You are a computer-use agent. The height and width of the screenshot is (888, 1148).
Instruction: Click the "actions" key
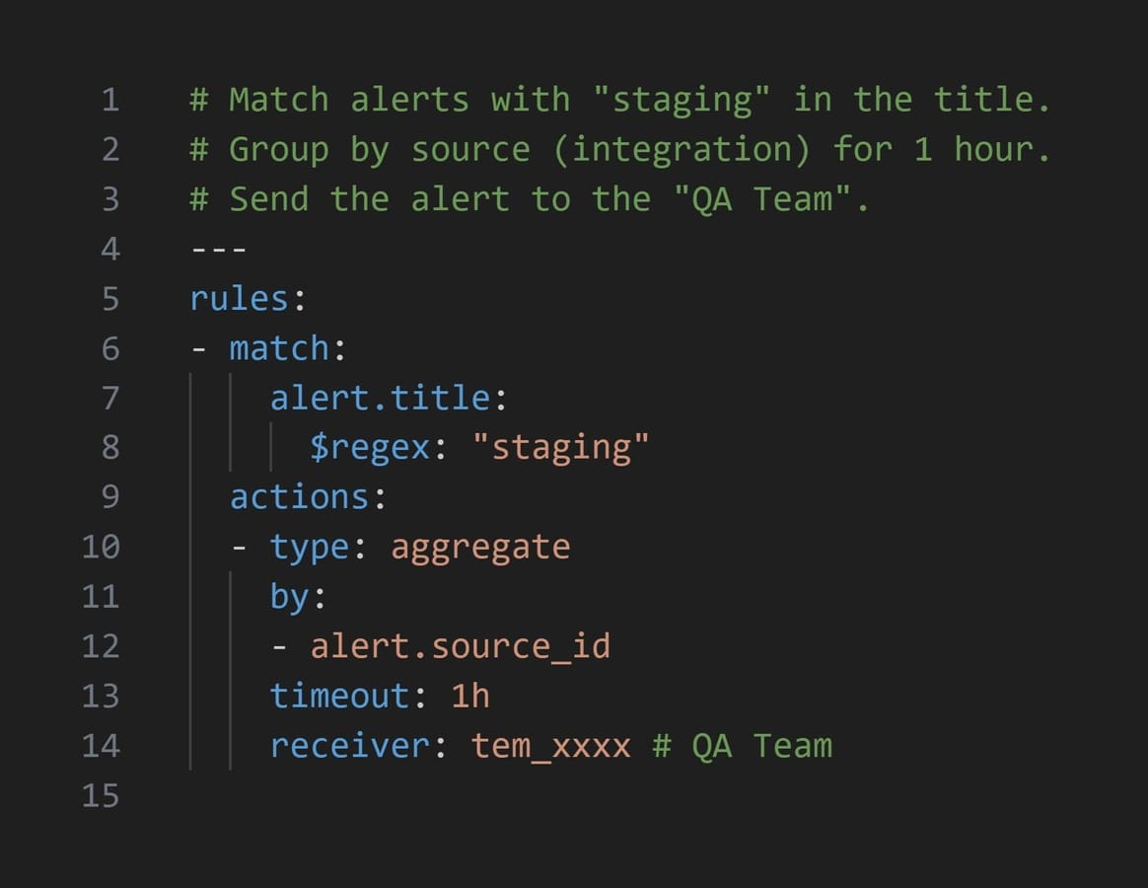tap(299, 496)
